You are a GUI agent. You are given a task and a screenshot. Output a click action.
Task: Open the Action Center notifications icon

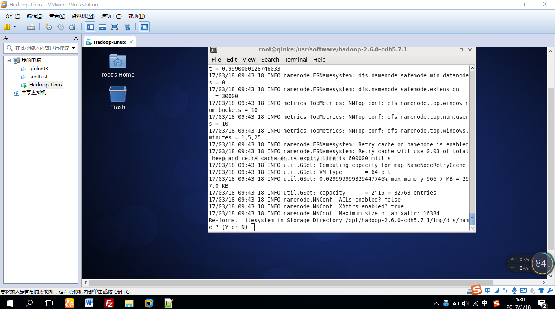point(542,303)
